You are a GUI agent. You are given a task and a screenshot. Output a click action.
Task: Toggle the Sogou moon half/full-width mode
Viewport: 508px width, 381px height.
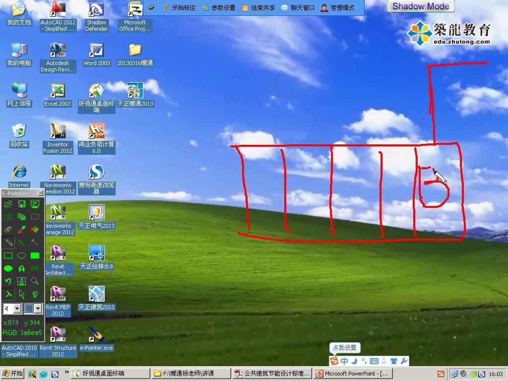click(355, 361)
